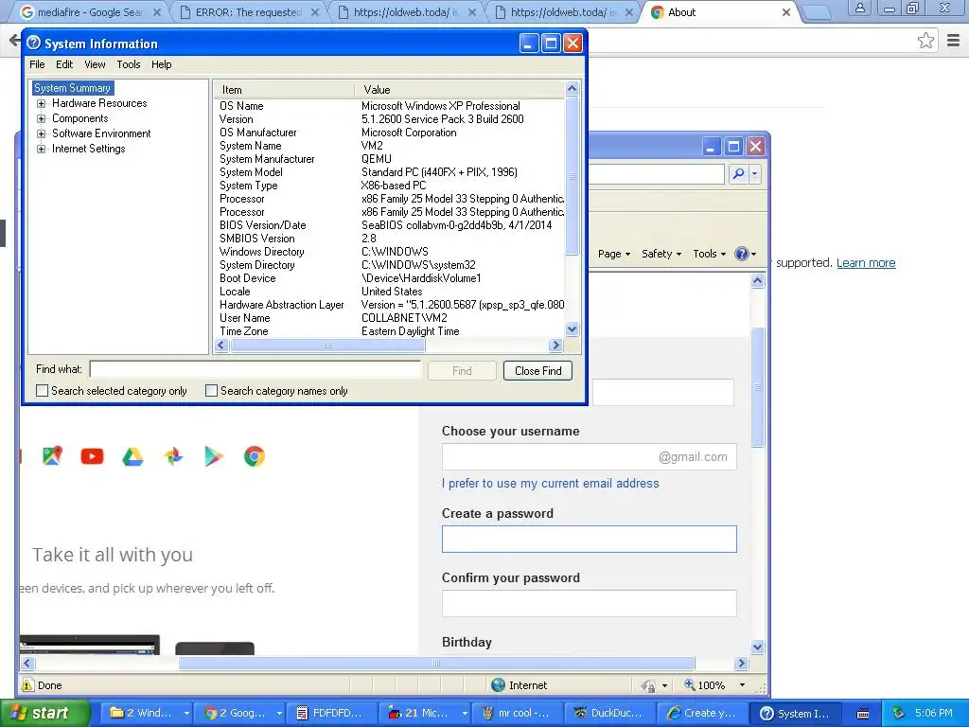The height and width of the screenshot is (727, 969).
Task: Click system tray keyboard icon
Action: pyautogui.click(x=863, y=714)
